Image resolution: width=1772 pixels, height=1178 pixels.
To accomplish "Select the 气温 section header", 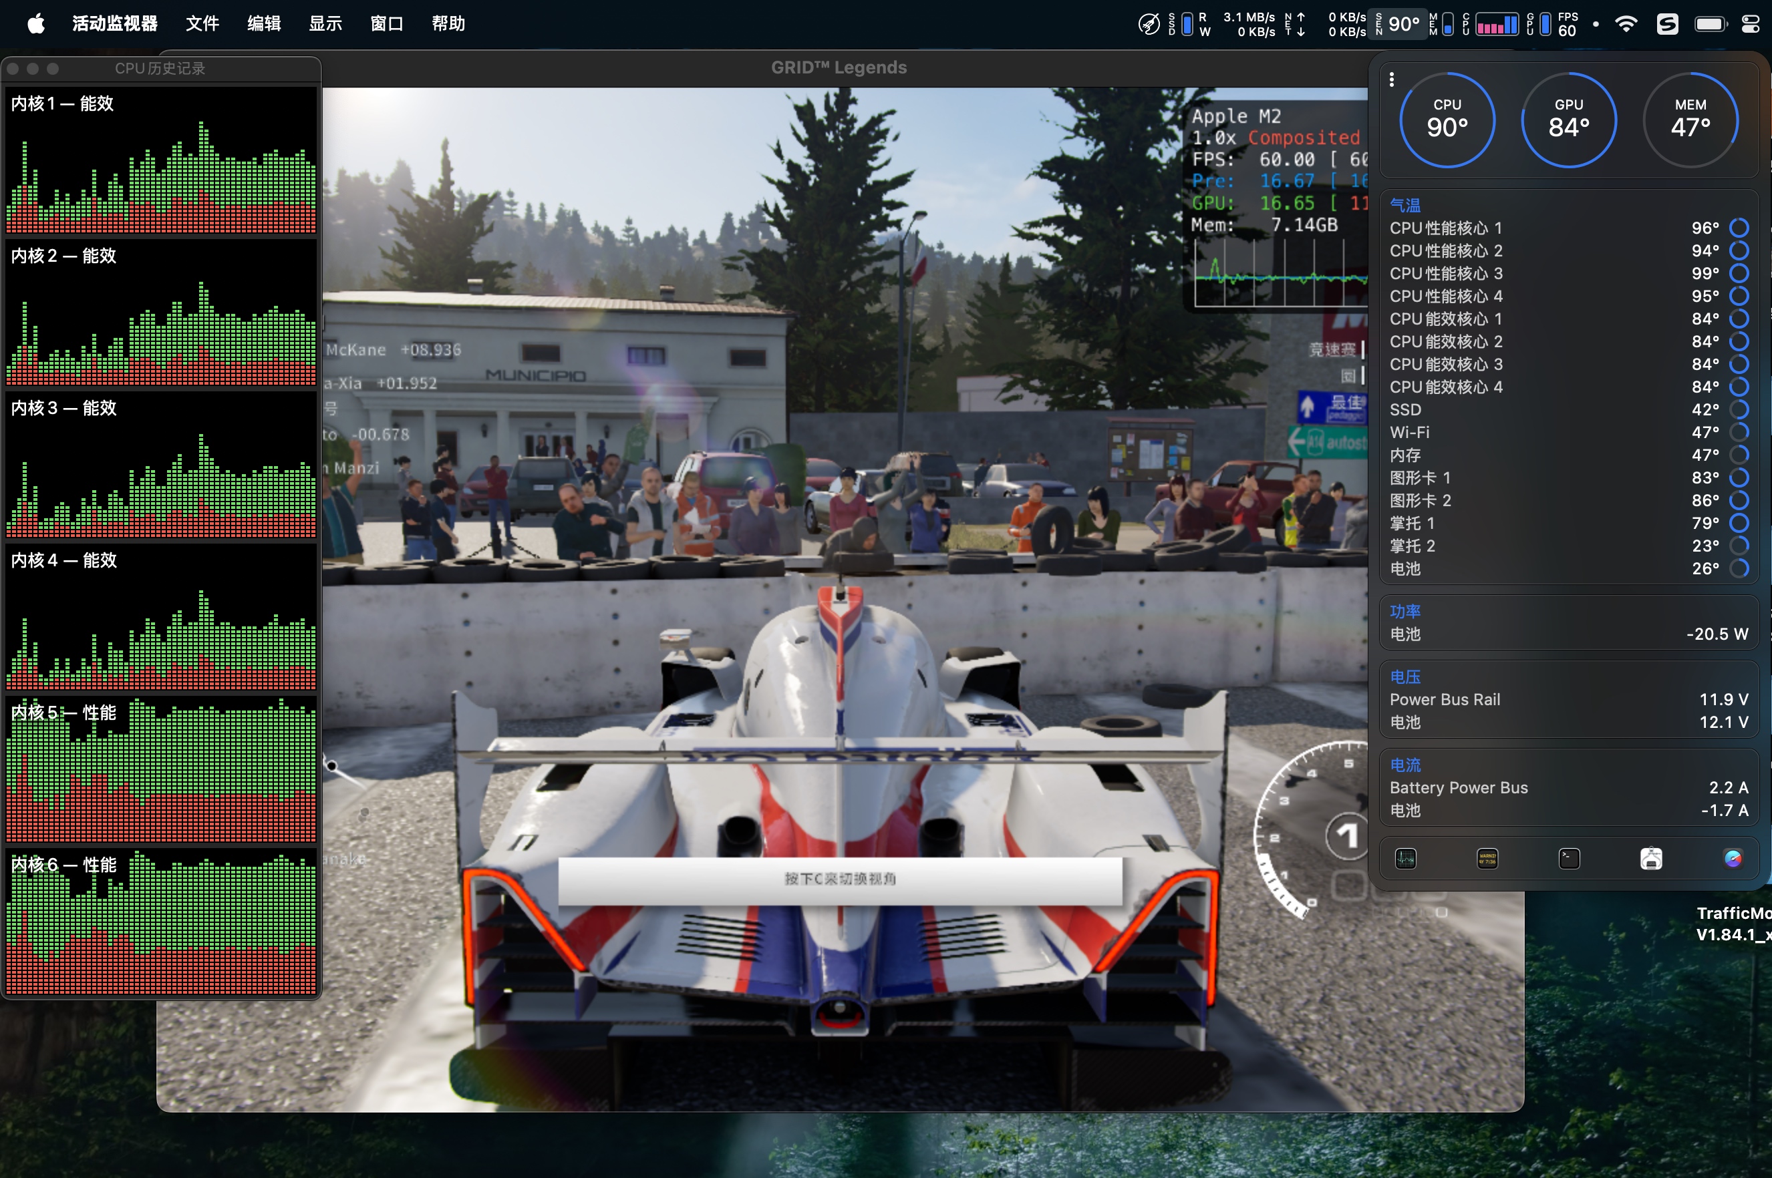I will 1405,204.
